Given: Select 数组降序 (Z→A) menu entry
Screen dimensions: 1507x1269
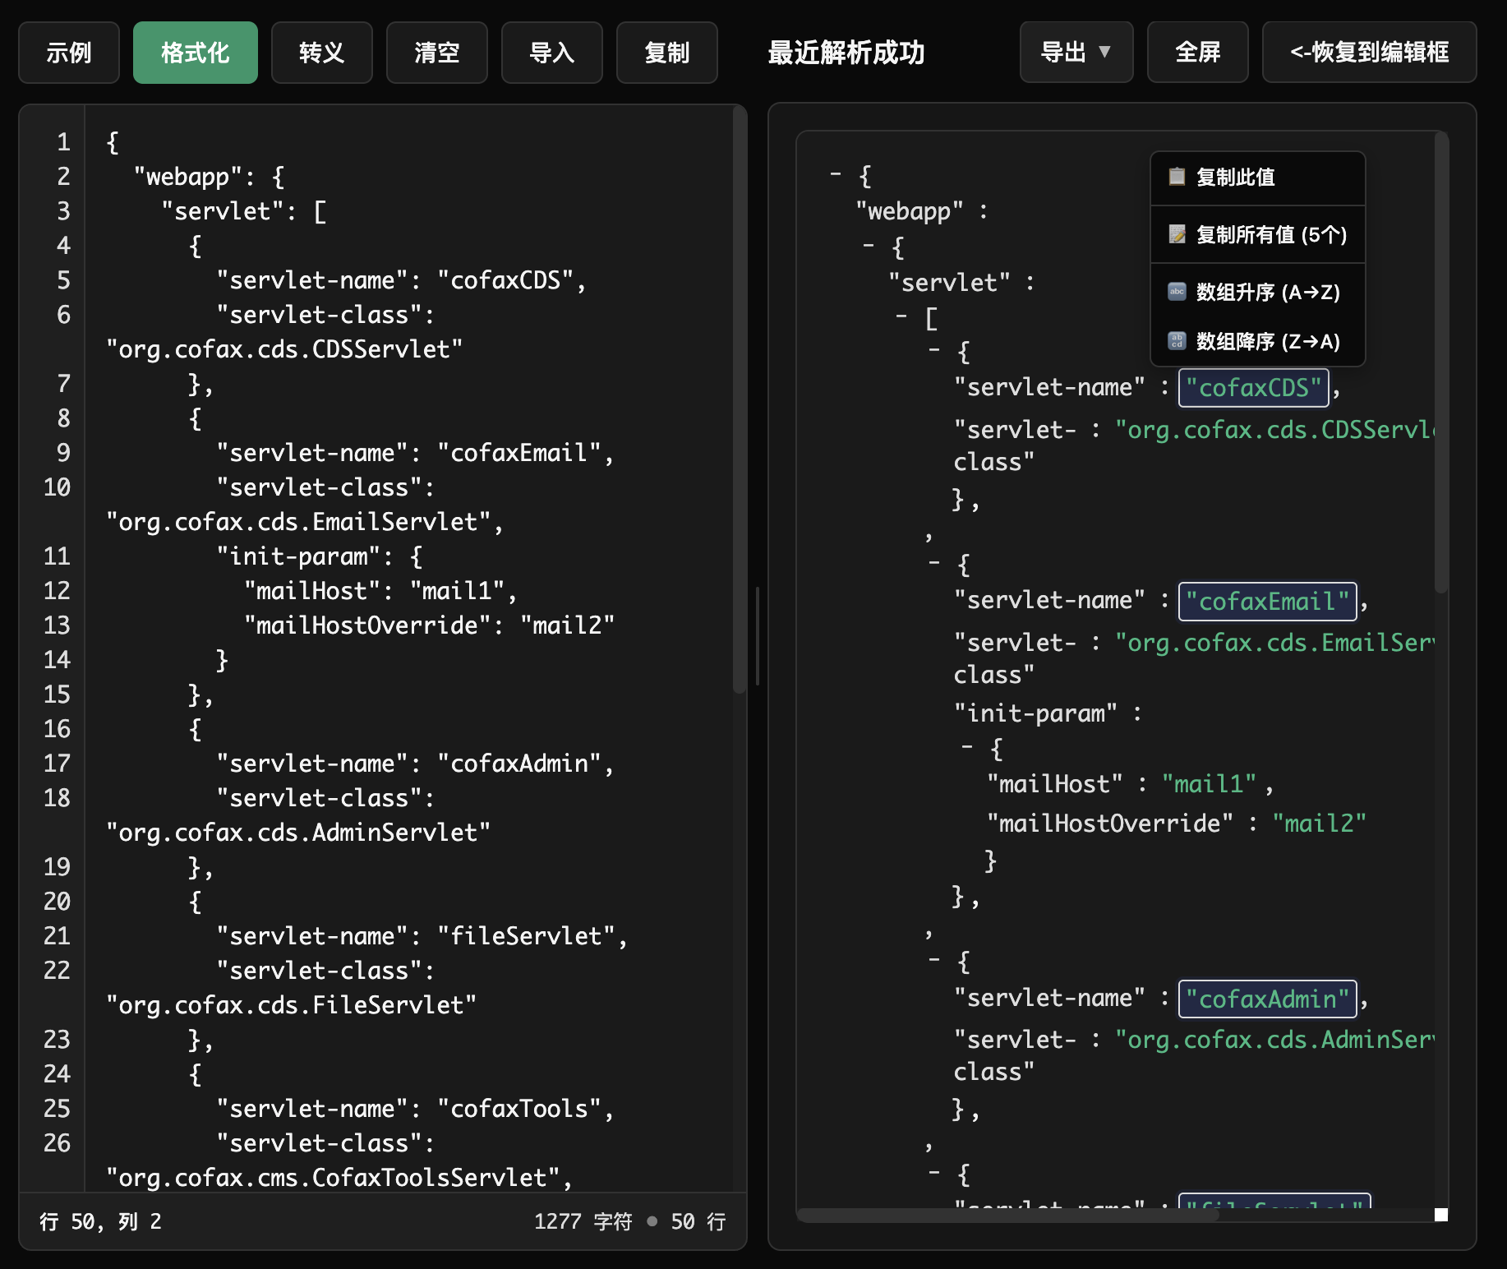Looking at the screenshot, I should [x=1258, y=341].
